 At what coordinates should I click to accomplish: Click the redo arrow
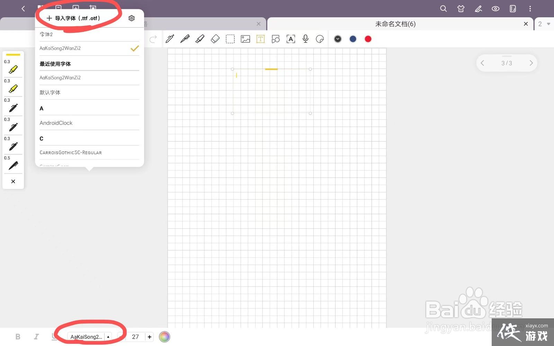pyautogui.click(x=153, y=39)
